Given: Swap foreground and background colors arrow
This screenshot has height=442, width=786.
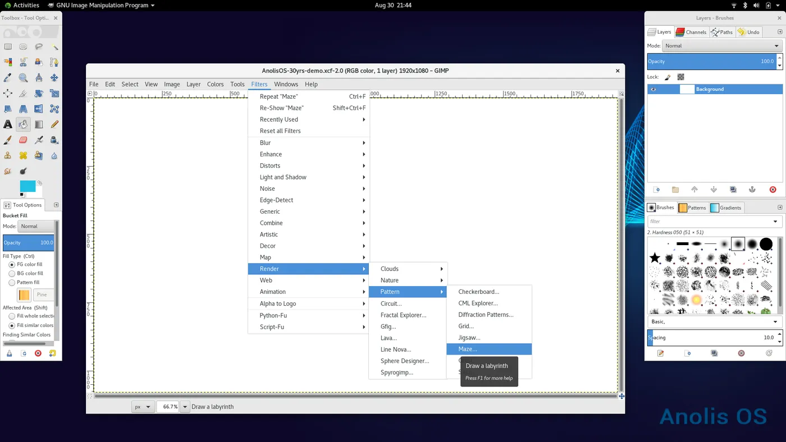Looking at the screenshot, I should 39,183.
